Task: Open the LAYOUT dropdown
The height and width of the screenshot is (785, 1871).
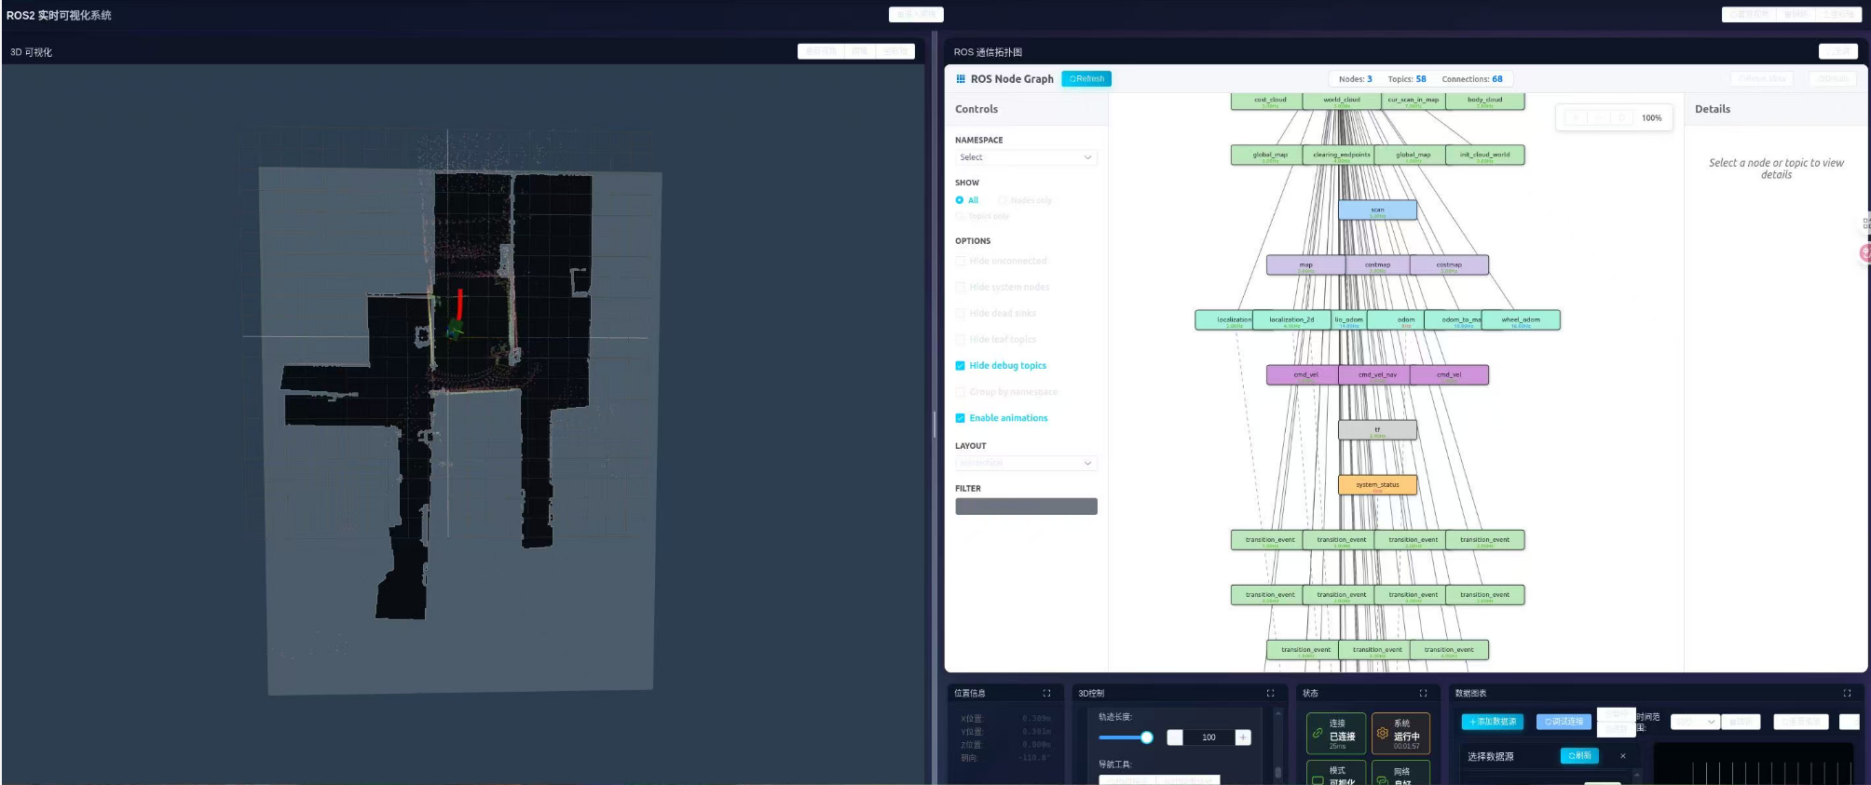Action: click(x=1025, y=463)
